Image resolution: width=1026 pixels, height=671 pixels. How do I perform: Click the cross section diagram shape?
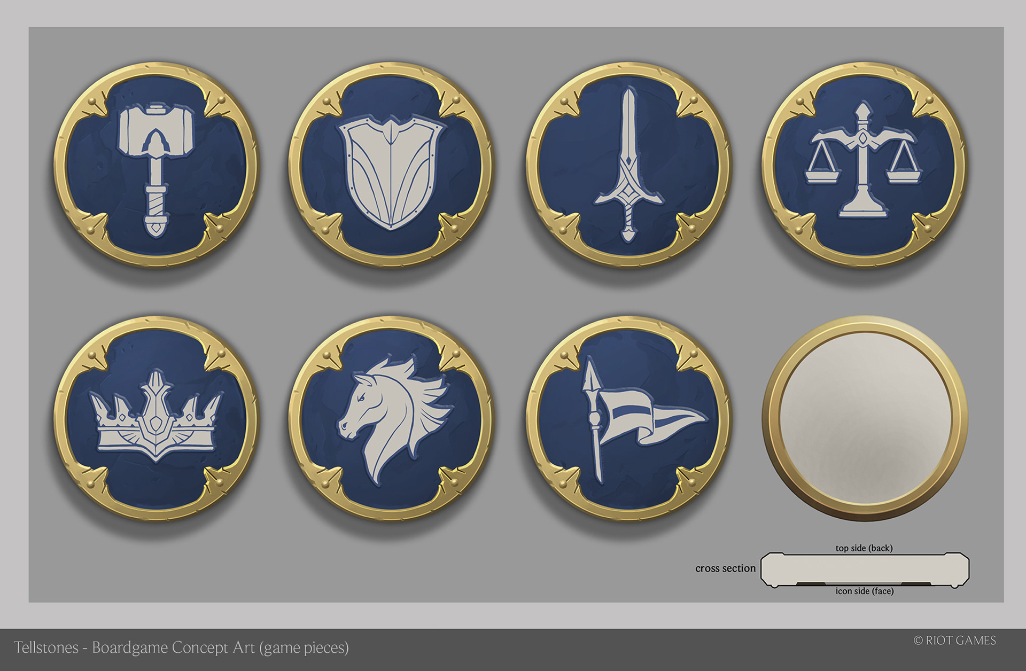click(865, 569)
